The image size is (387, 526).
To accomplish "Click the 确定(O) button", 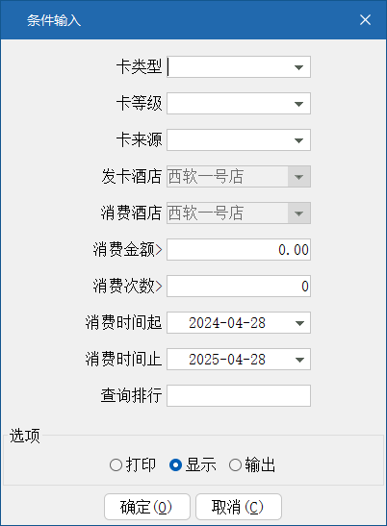I will point(147,507).
